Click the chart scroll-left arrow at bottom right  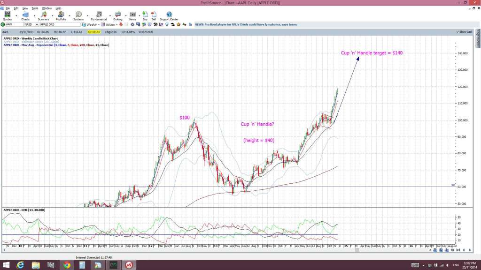coord(464,250)
